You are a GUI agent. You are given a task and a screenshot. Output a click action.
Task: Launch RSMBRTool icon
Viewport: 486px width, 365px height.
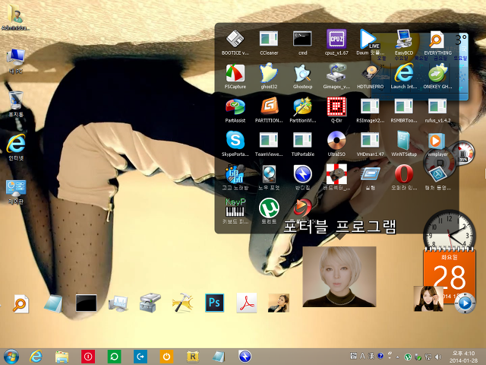coord(404,107)
